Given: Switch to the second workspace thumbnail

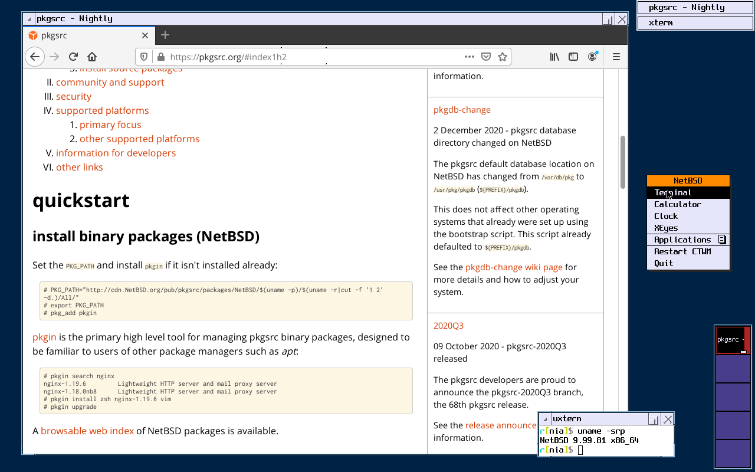Looking at the screenshot, I should (x=733, y=369).
